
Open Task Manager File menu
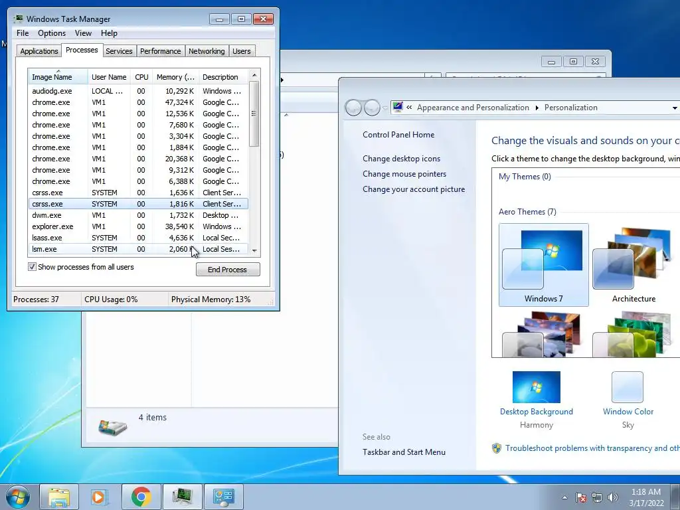pos(23,33)
